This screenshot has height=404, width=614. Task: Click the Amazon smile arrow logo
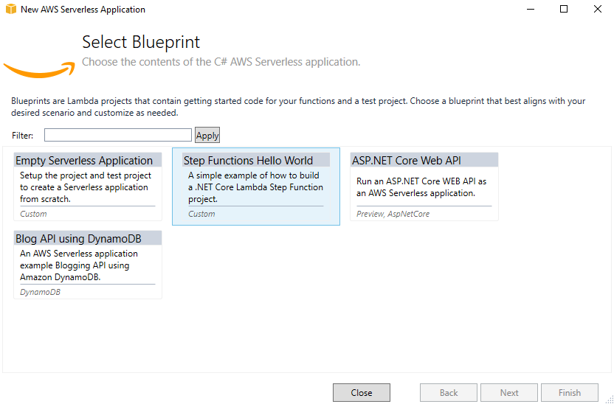pos(39,69)
